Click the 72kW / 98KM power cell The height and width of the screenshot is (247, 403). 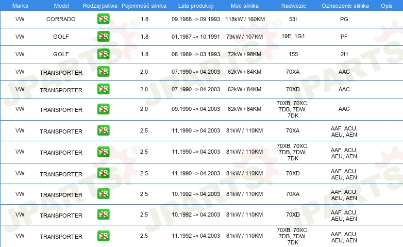(244, 54)
